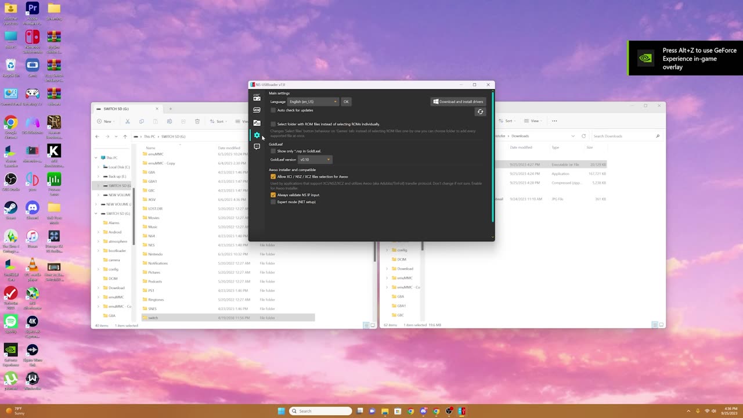Click the Delete trash icon in SWITCH SD window

pos(197,121)
